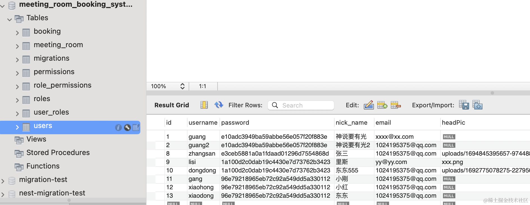Click the insert new row icon
Screen dimensions: 530x205
pos(382,105)
